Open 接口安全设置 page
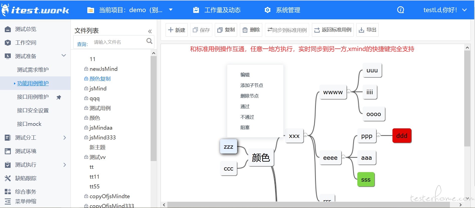The image size is (475, 208). [33, 110]
